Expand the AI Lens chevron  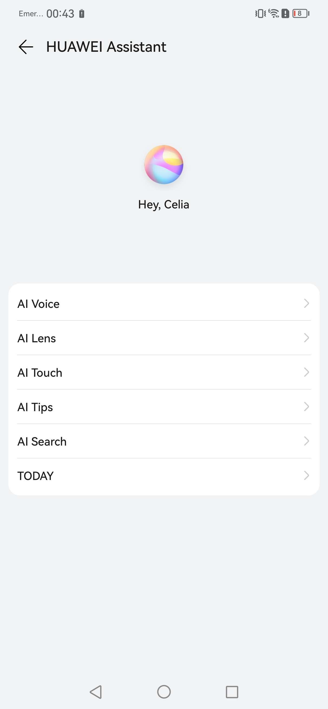coord(306,338)
